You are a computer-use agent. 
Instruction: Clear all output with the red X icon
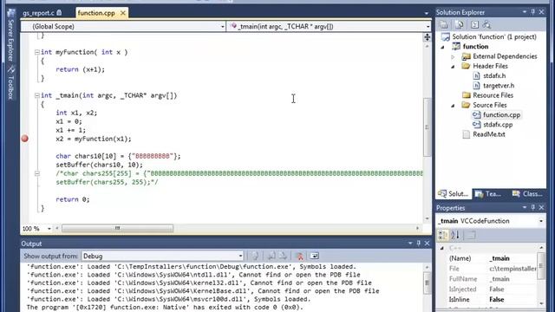pos(299,256)
